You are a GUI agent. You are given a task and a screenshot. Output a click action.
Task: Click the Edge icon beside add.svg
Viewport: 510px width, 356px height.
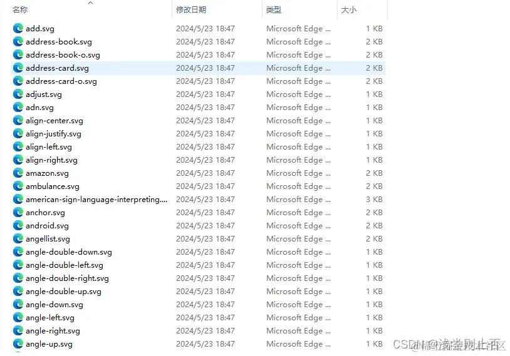point(18,29)
